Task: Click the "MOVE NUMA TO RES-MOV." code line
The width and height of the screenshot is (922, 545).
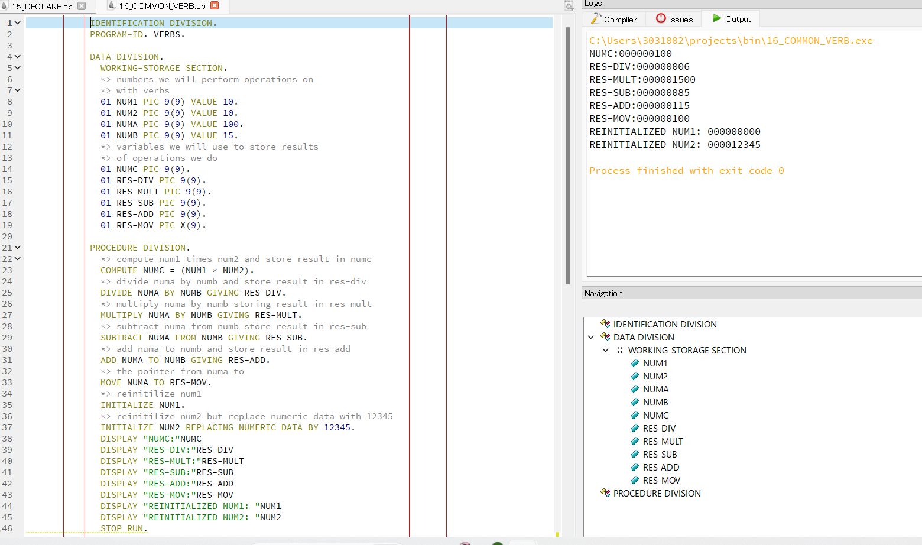Action: [x=155, y=382]
